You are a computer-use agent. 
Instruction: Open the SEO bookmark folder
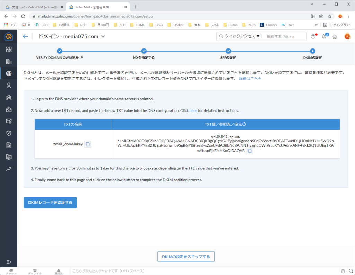click(120, 25)
